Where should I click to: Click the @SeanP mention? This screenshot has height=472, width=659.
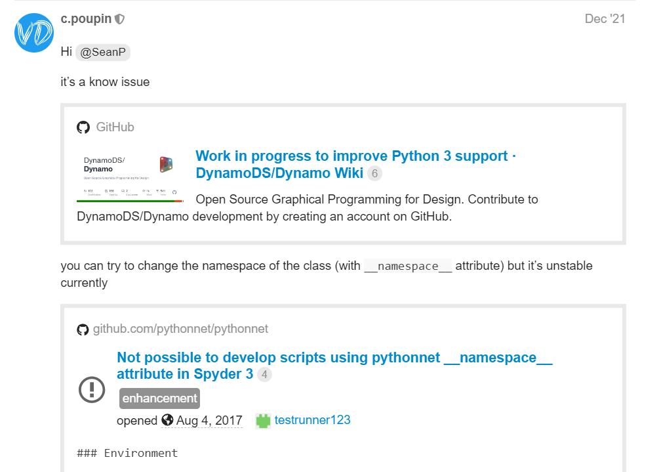(x=102, y=52)
